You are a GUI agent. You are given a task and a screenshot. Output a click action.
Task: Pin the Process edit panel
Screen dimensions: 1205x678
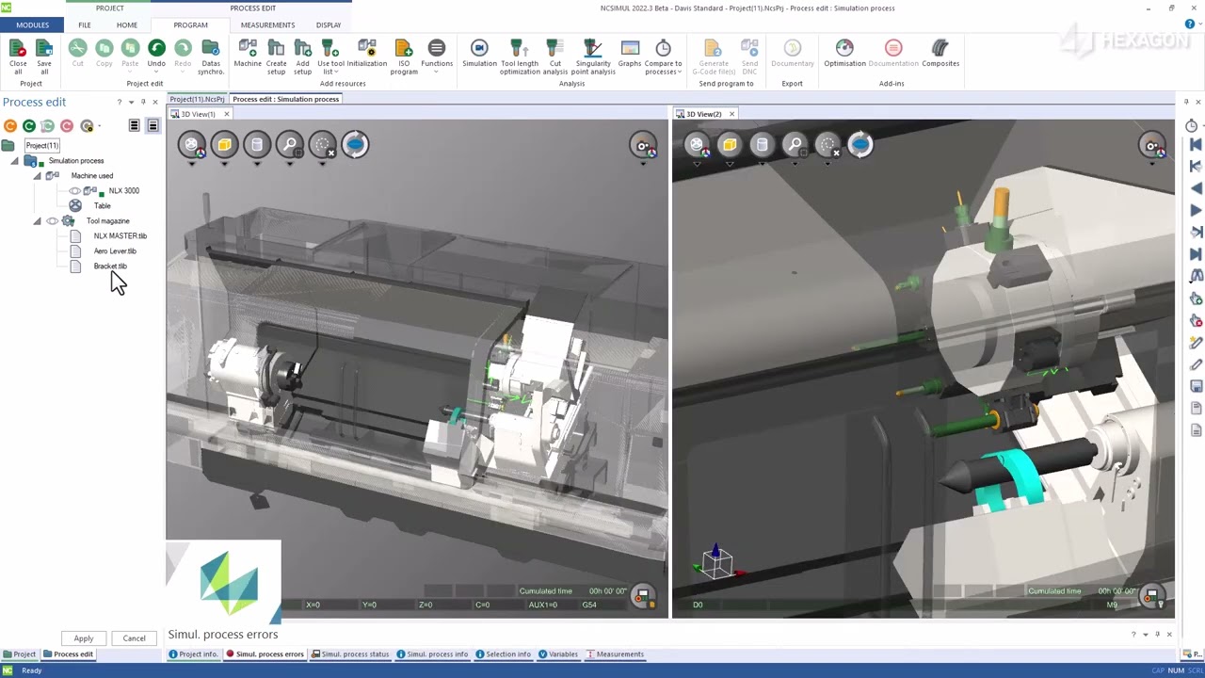pos(143,102)
